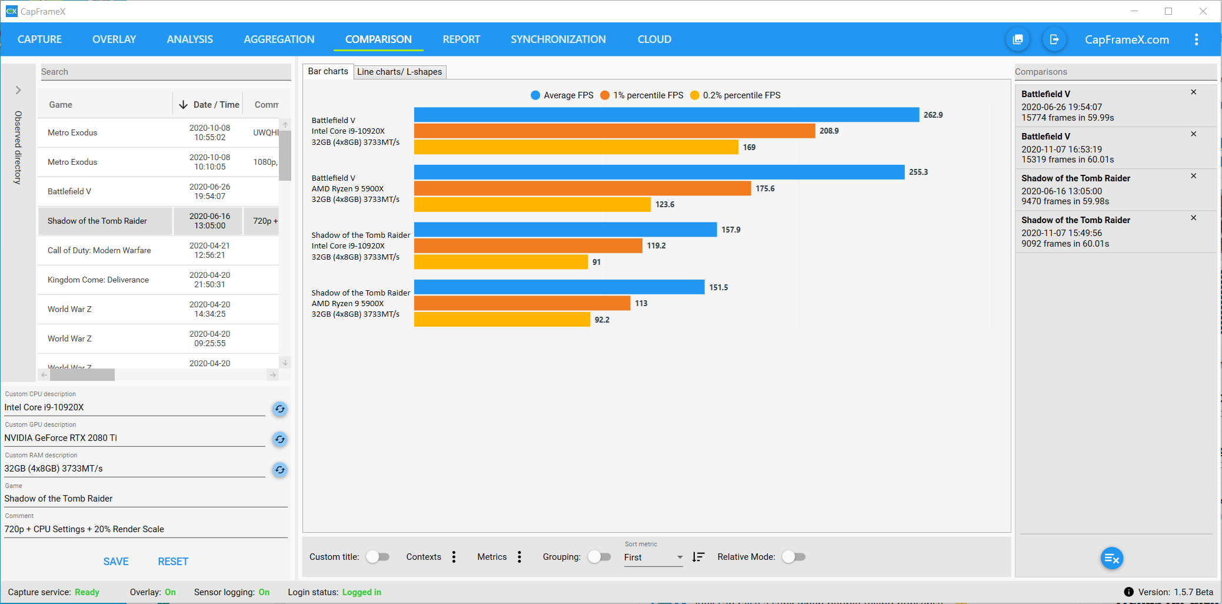This screenshot has width=1222, height=604.
Task: Click the CapFrameX app logo in title bar
Action: click(x=11, y=11)
